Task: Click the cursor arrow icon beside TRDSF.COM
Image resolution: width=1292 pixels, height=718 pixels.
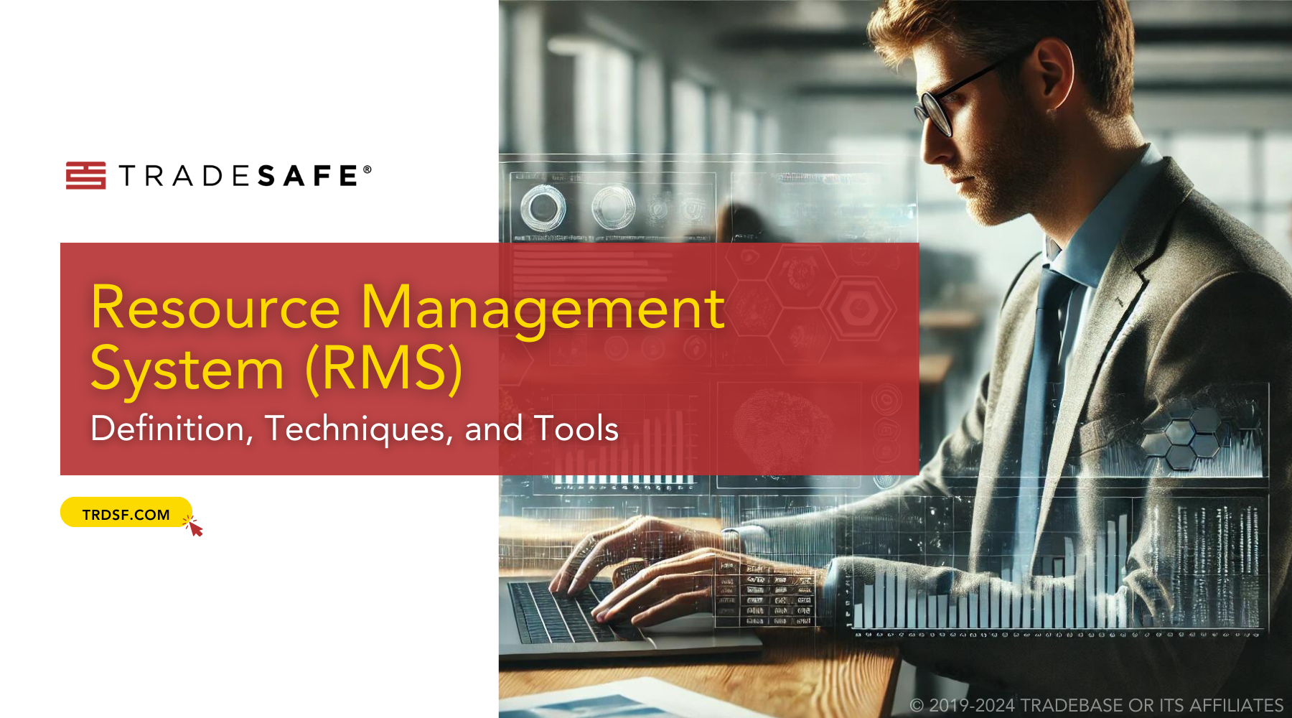Action: click(x=194, y=529)
